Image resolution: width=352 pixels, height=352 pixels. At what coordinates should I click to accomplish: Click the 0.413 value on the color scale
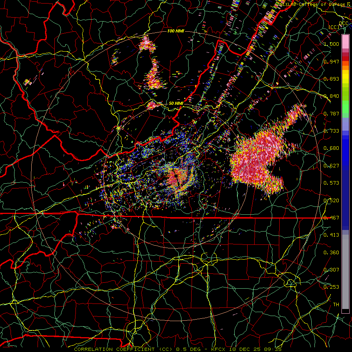pyautogui.click(x=331, y=235)
